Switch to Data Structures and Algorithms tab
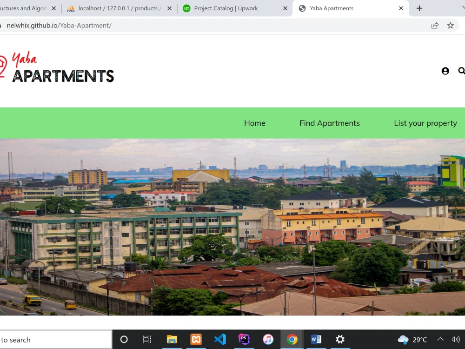The image size is (465, 349). pos(23,8)
